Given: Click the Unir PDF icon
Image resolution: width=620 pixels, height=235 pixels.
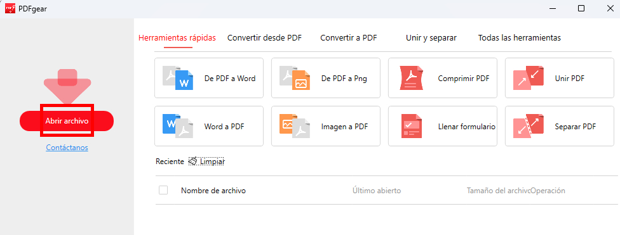Looking at the screenshot, I should [529, 78].
